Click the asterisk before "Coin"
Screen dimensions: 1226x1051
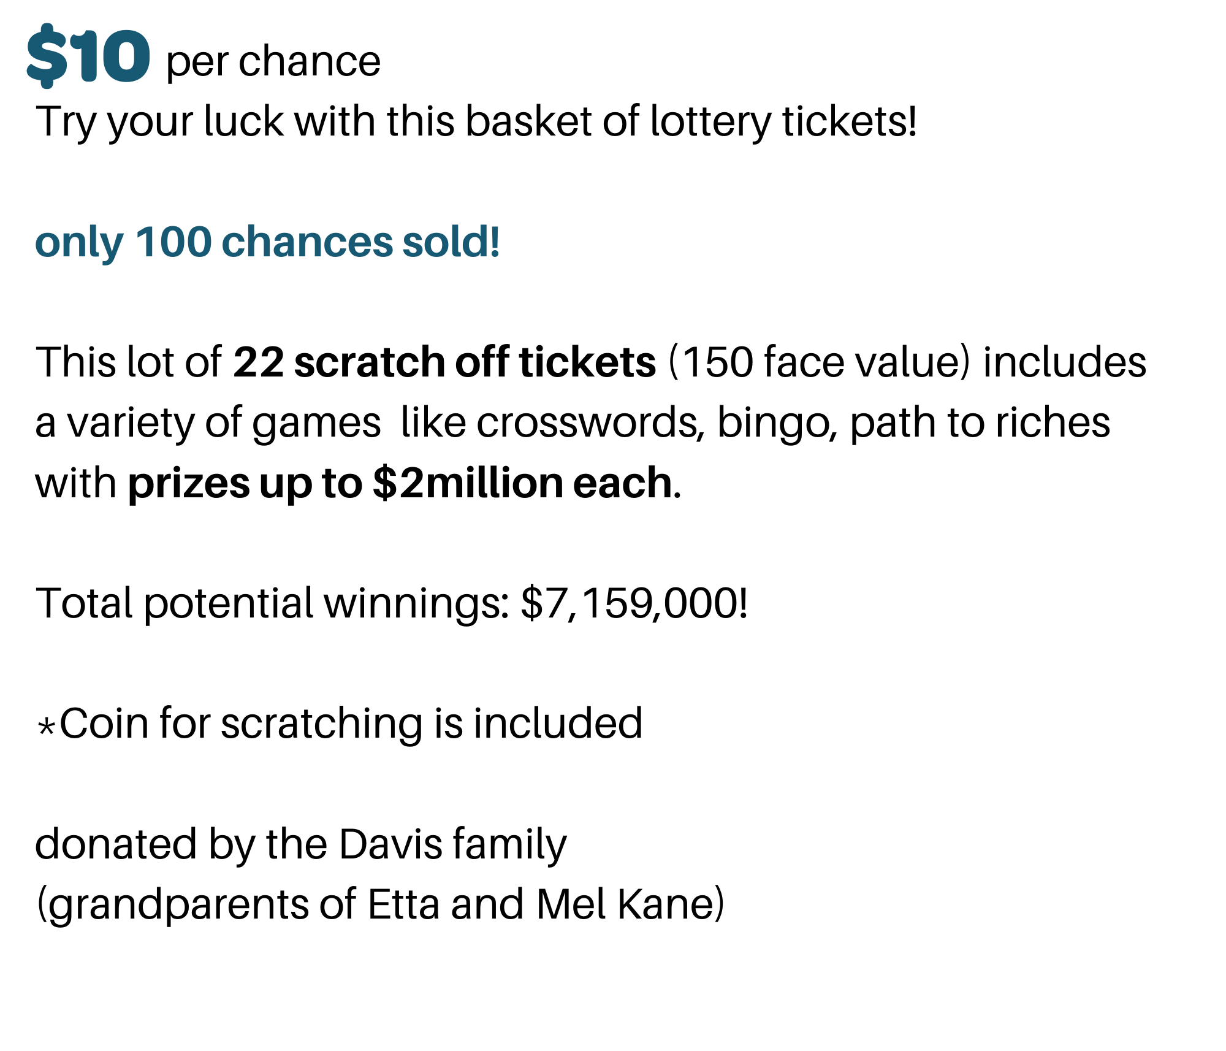[46, 727]
